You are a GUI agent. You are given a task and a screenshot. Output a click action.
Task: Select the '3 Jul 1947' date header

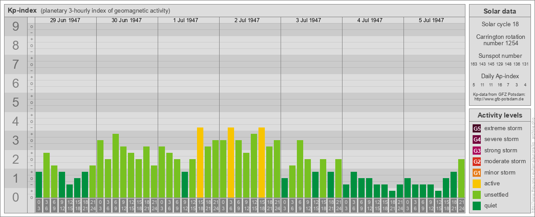click(x=309, y=20)
